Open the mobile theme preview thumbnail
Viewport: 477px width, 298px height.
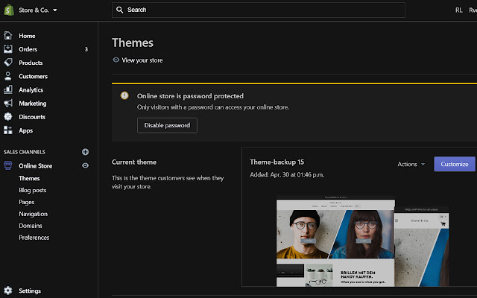(x=422, y=247)
